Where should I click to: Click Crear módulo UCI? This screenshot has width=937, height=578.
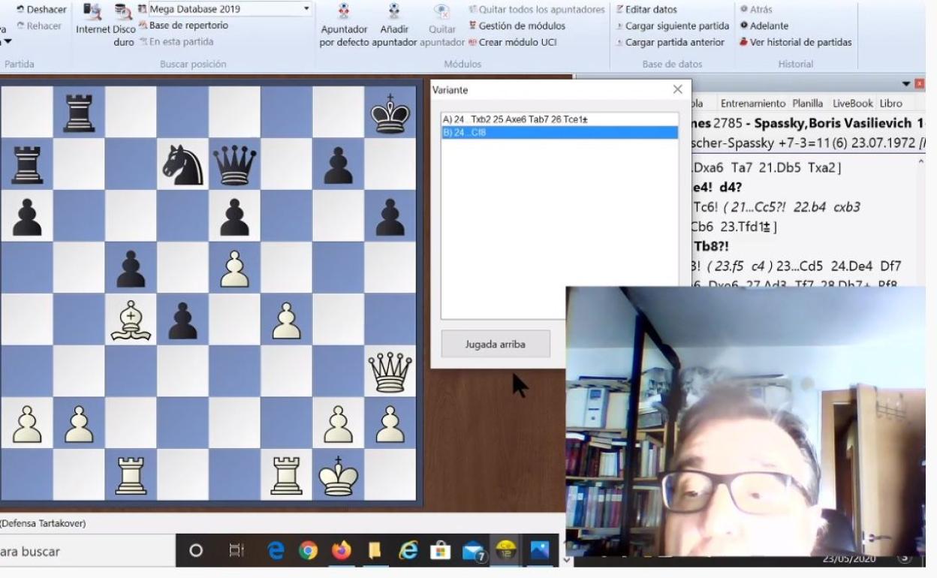(x=517, y=42)
